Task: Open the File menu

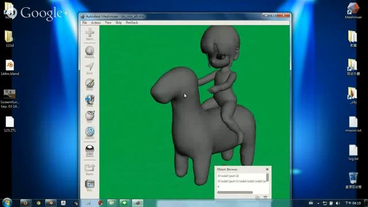Action: coord(85,22)
